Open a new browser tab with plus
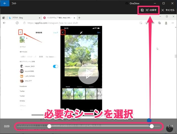The width and height of the screenshot is (177, 134). tap(79, 18)
